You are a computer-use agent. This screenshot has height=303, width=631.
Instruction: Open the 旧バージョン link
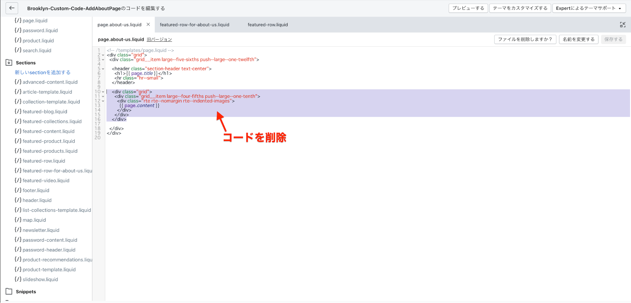tap(159, 39)
